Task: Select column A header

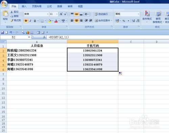Action: click(37, 42)
